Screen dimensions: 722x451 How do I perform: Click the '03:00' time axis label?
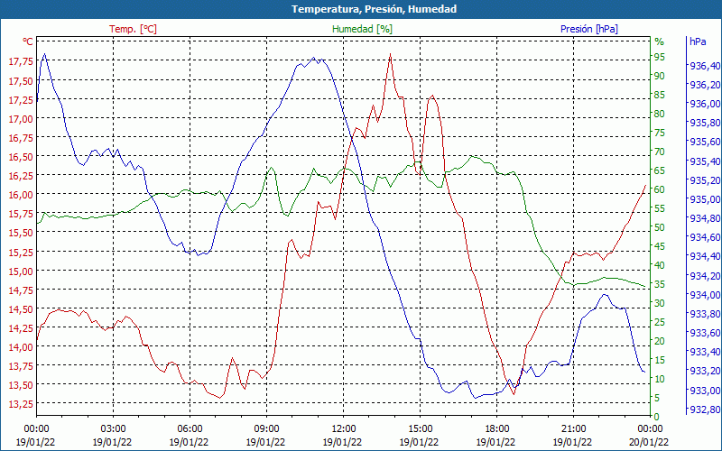click(x=114, y=428)
